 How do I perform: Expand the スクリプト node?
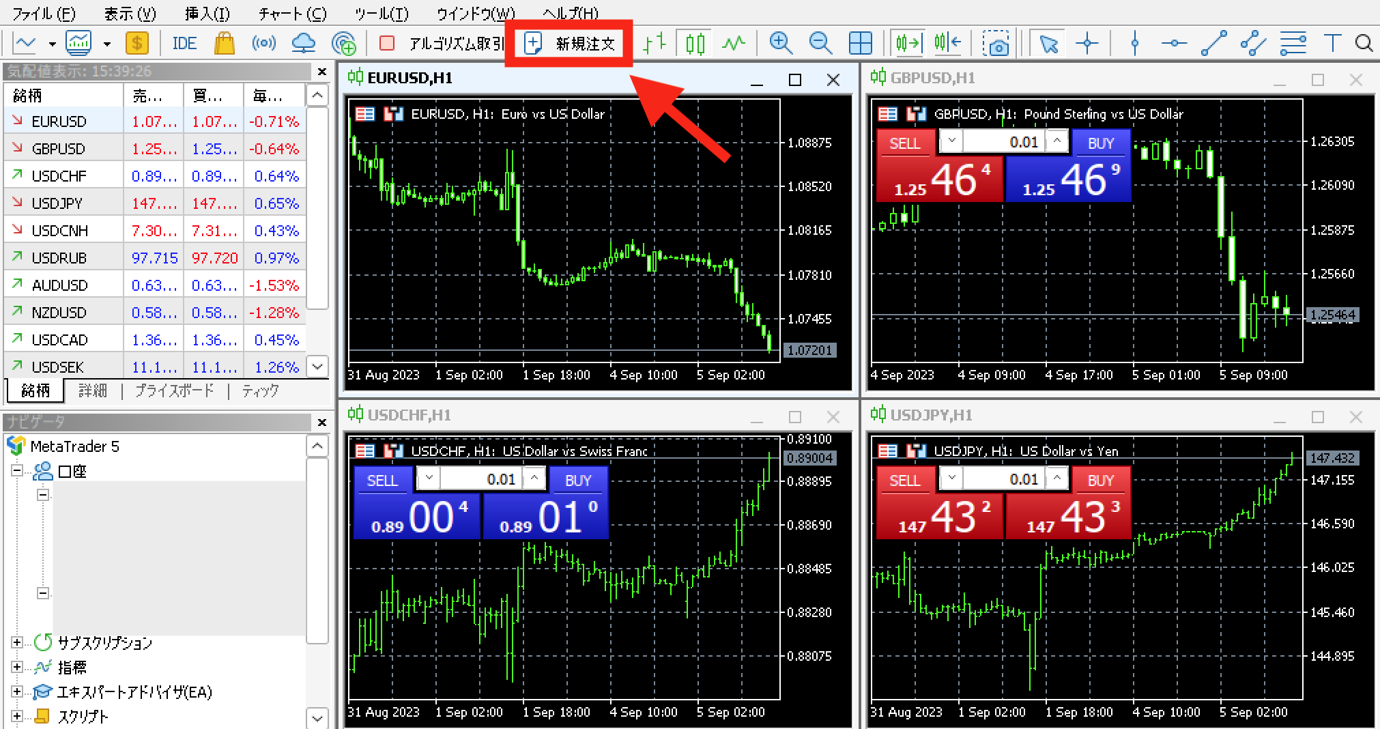pos(18,716)
